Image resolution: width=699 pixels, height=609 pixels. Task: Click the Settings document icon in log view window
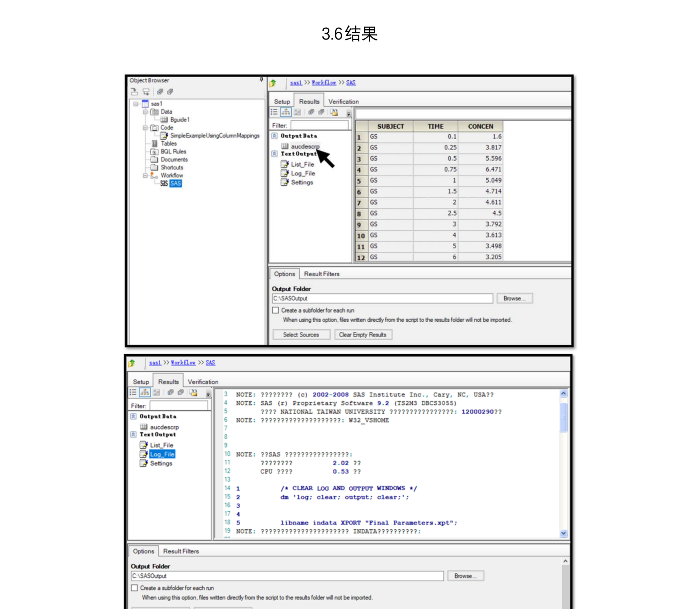pyautogui.click(x=144, y=463)
